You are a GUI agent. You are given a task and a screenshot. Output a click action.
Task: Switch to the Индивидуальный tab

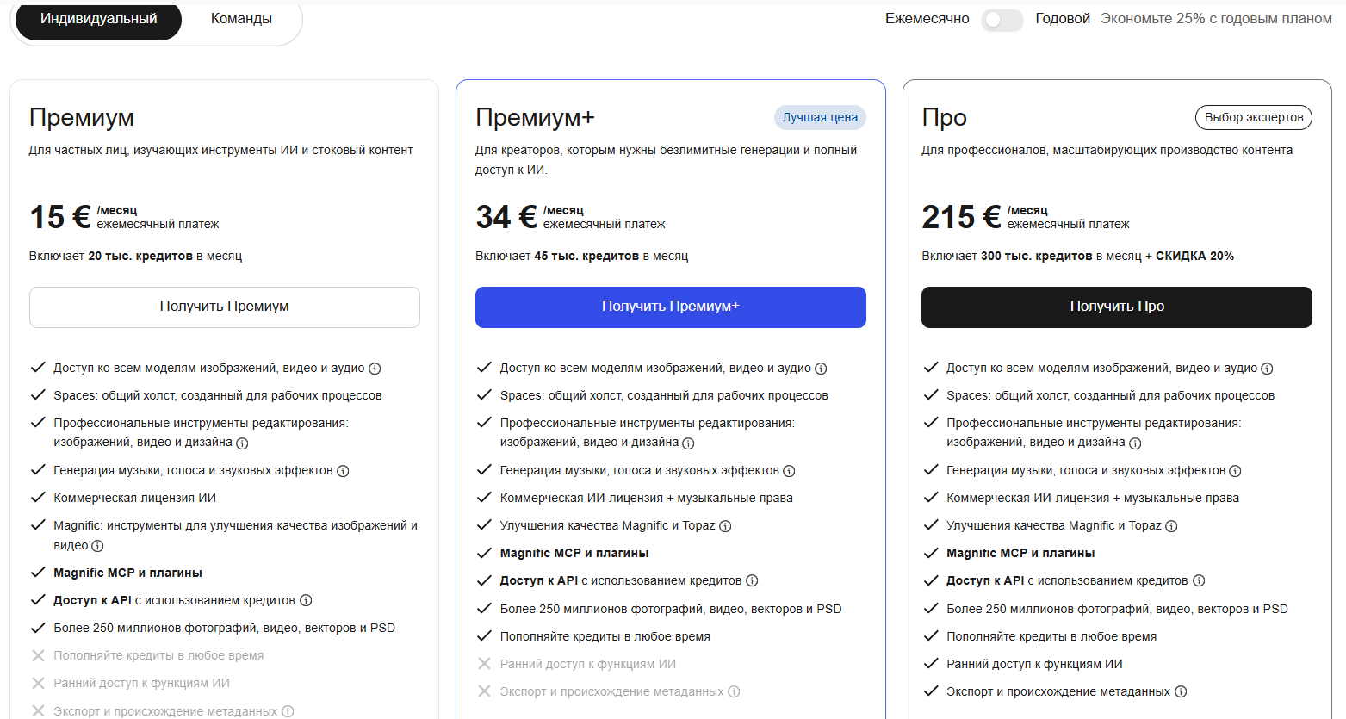pos(99,19)
